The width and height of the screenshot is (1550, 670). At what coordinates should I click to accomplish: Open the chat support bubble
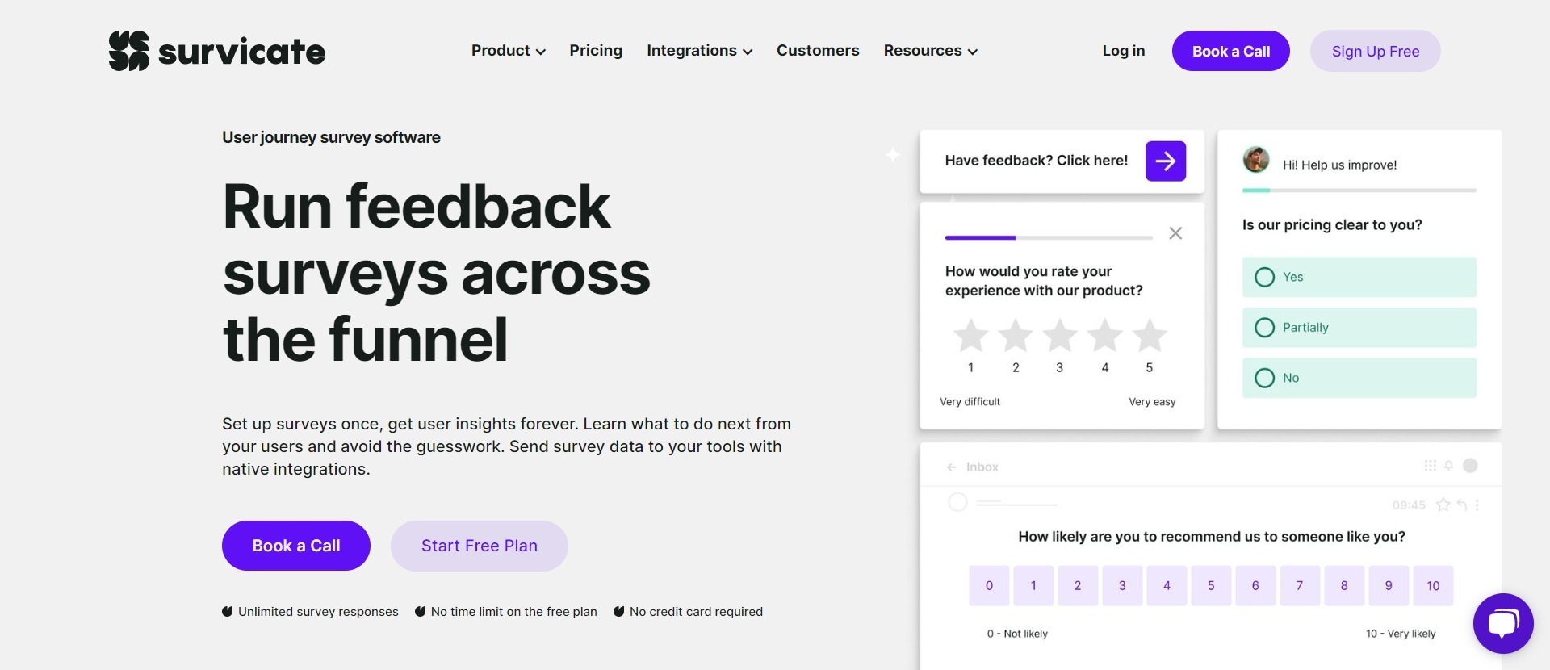[1502, 623]
